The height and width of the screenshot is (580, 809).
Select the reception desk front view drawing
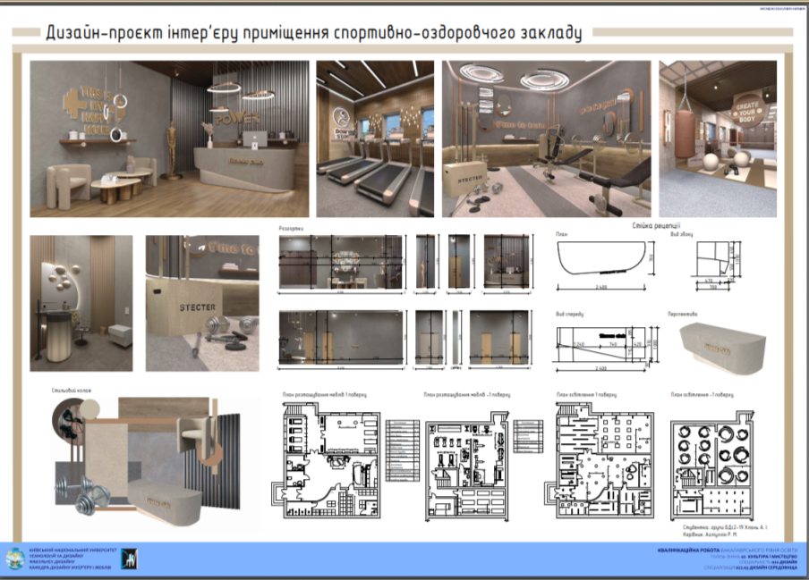[601, 344]
